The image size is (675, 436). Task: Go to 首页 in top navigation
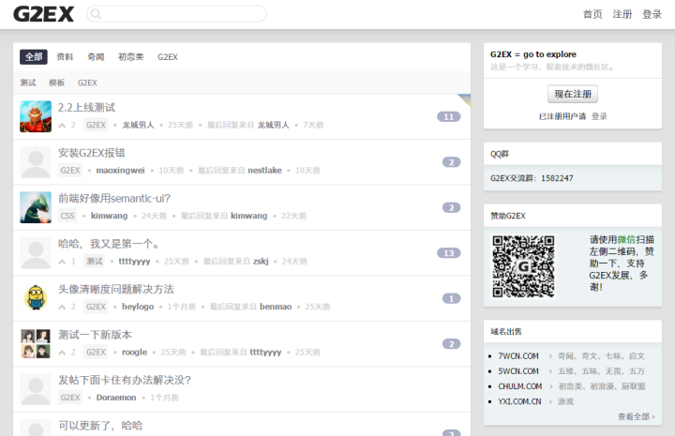pos(592,14)
